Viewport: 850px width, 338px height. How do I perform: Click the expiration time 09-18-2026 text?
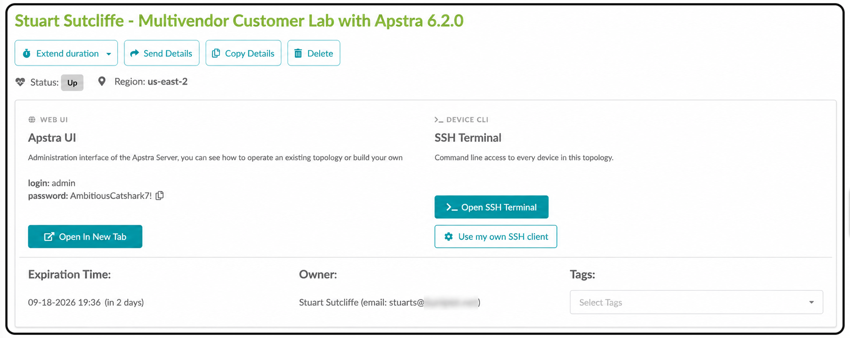coord(65,303)
